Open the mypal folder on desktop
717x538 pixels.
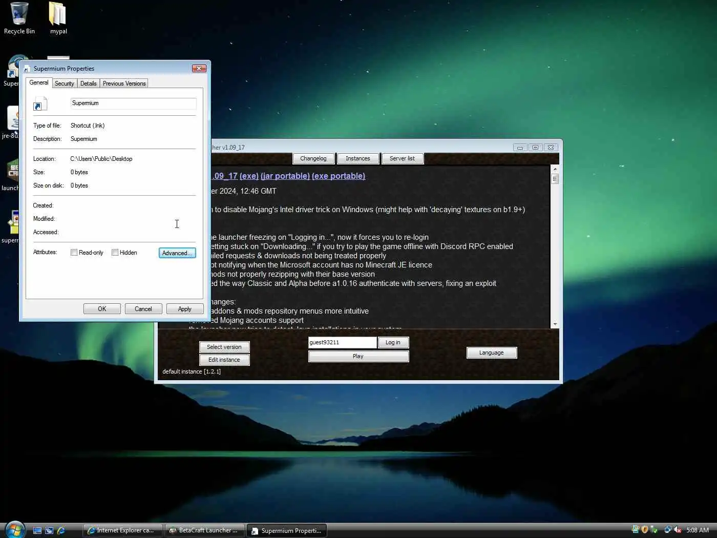pyautogui.click(x=58, y=18)
